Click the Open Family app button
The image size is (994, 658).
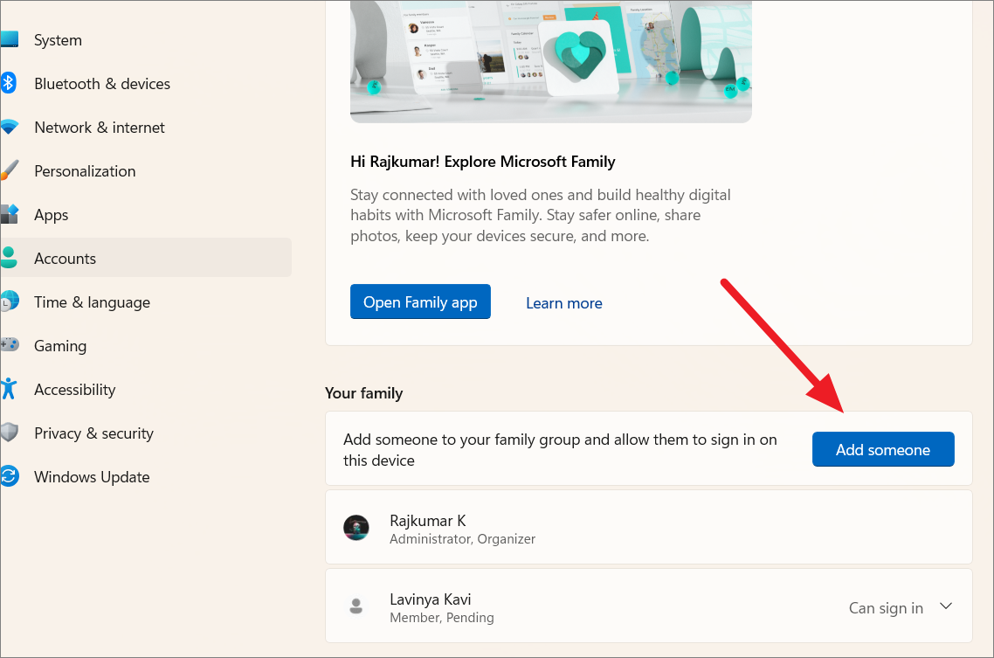click(x=420, y=302)
